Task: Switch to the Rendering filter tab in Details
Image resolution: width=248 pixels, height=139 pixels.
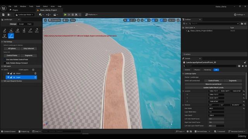Action: pyautogui.click(x=207, y=70)
